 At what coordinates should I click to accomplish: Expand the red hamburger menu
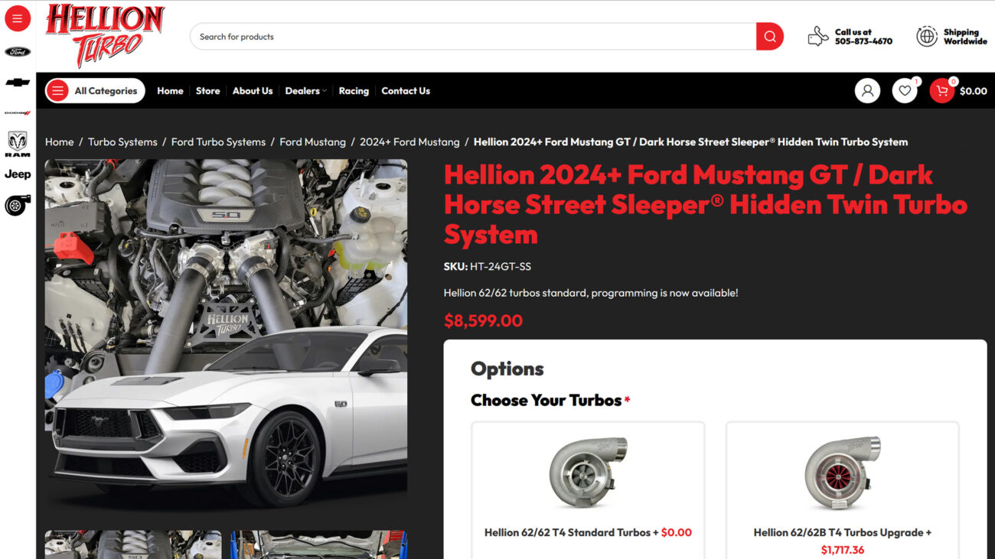(x=17, y=18)
